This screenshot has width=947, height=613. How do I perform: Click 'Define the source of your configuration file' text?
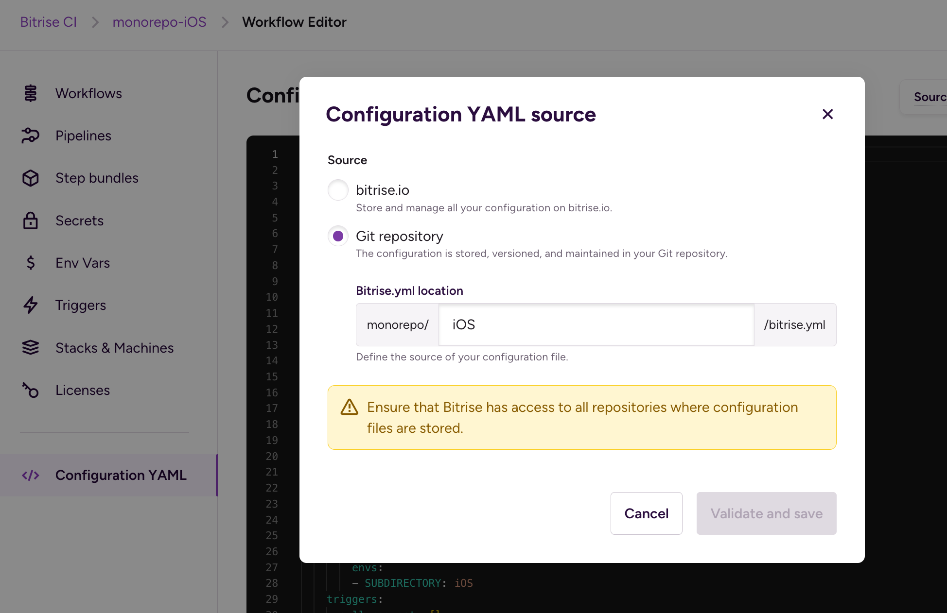pos(462,357)
